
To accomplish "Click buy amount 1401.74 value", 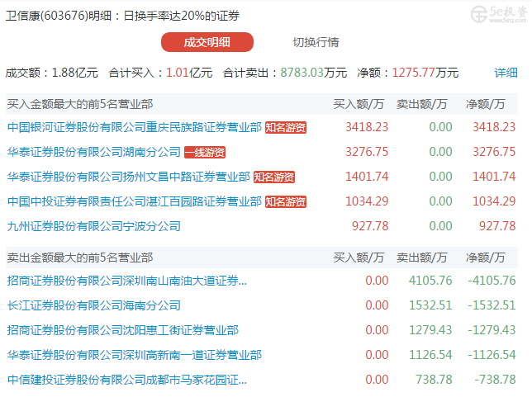I will (367, 177).
